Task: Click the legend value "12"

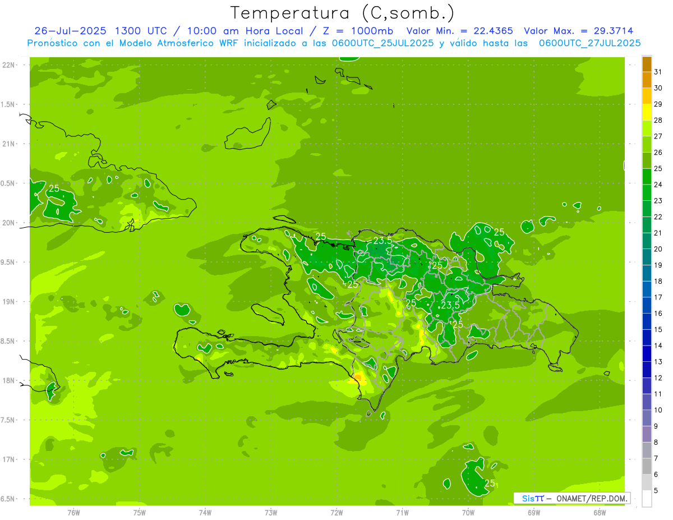Action: click(658, 378)
